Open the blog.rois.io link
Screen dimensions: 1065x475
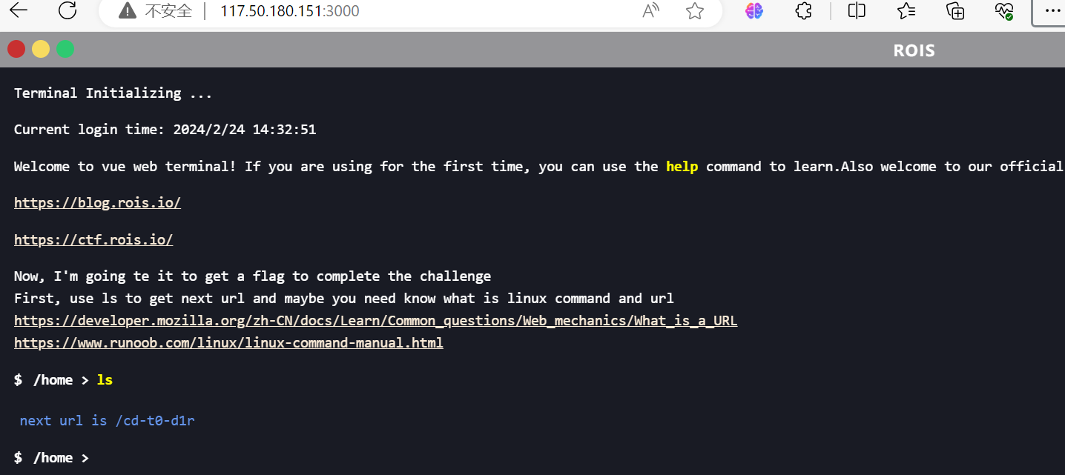click(97, 203)
